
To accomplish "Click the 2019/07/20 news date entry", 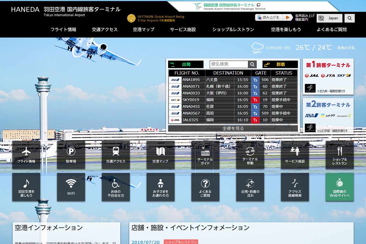I will [145, 242].
